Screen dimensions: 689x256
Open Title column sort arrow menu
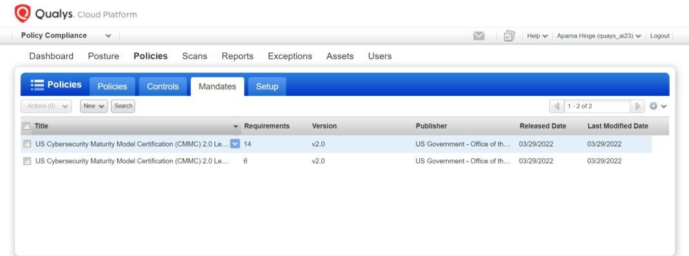pos(236,127)
